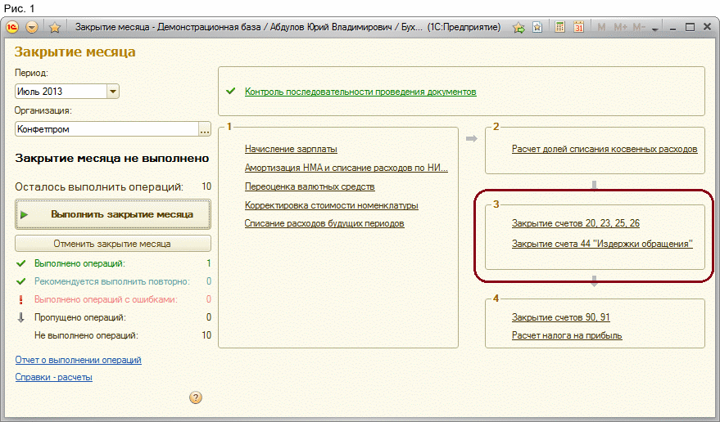The image size is (720, 422).
Task: Click the Закрытие месяца heading
Action: point(75,52)
